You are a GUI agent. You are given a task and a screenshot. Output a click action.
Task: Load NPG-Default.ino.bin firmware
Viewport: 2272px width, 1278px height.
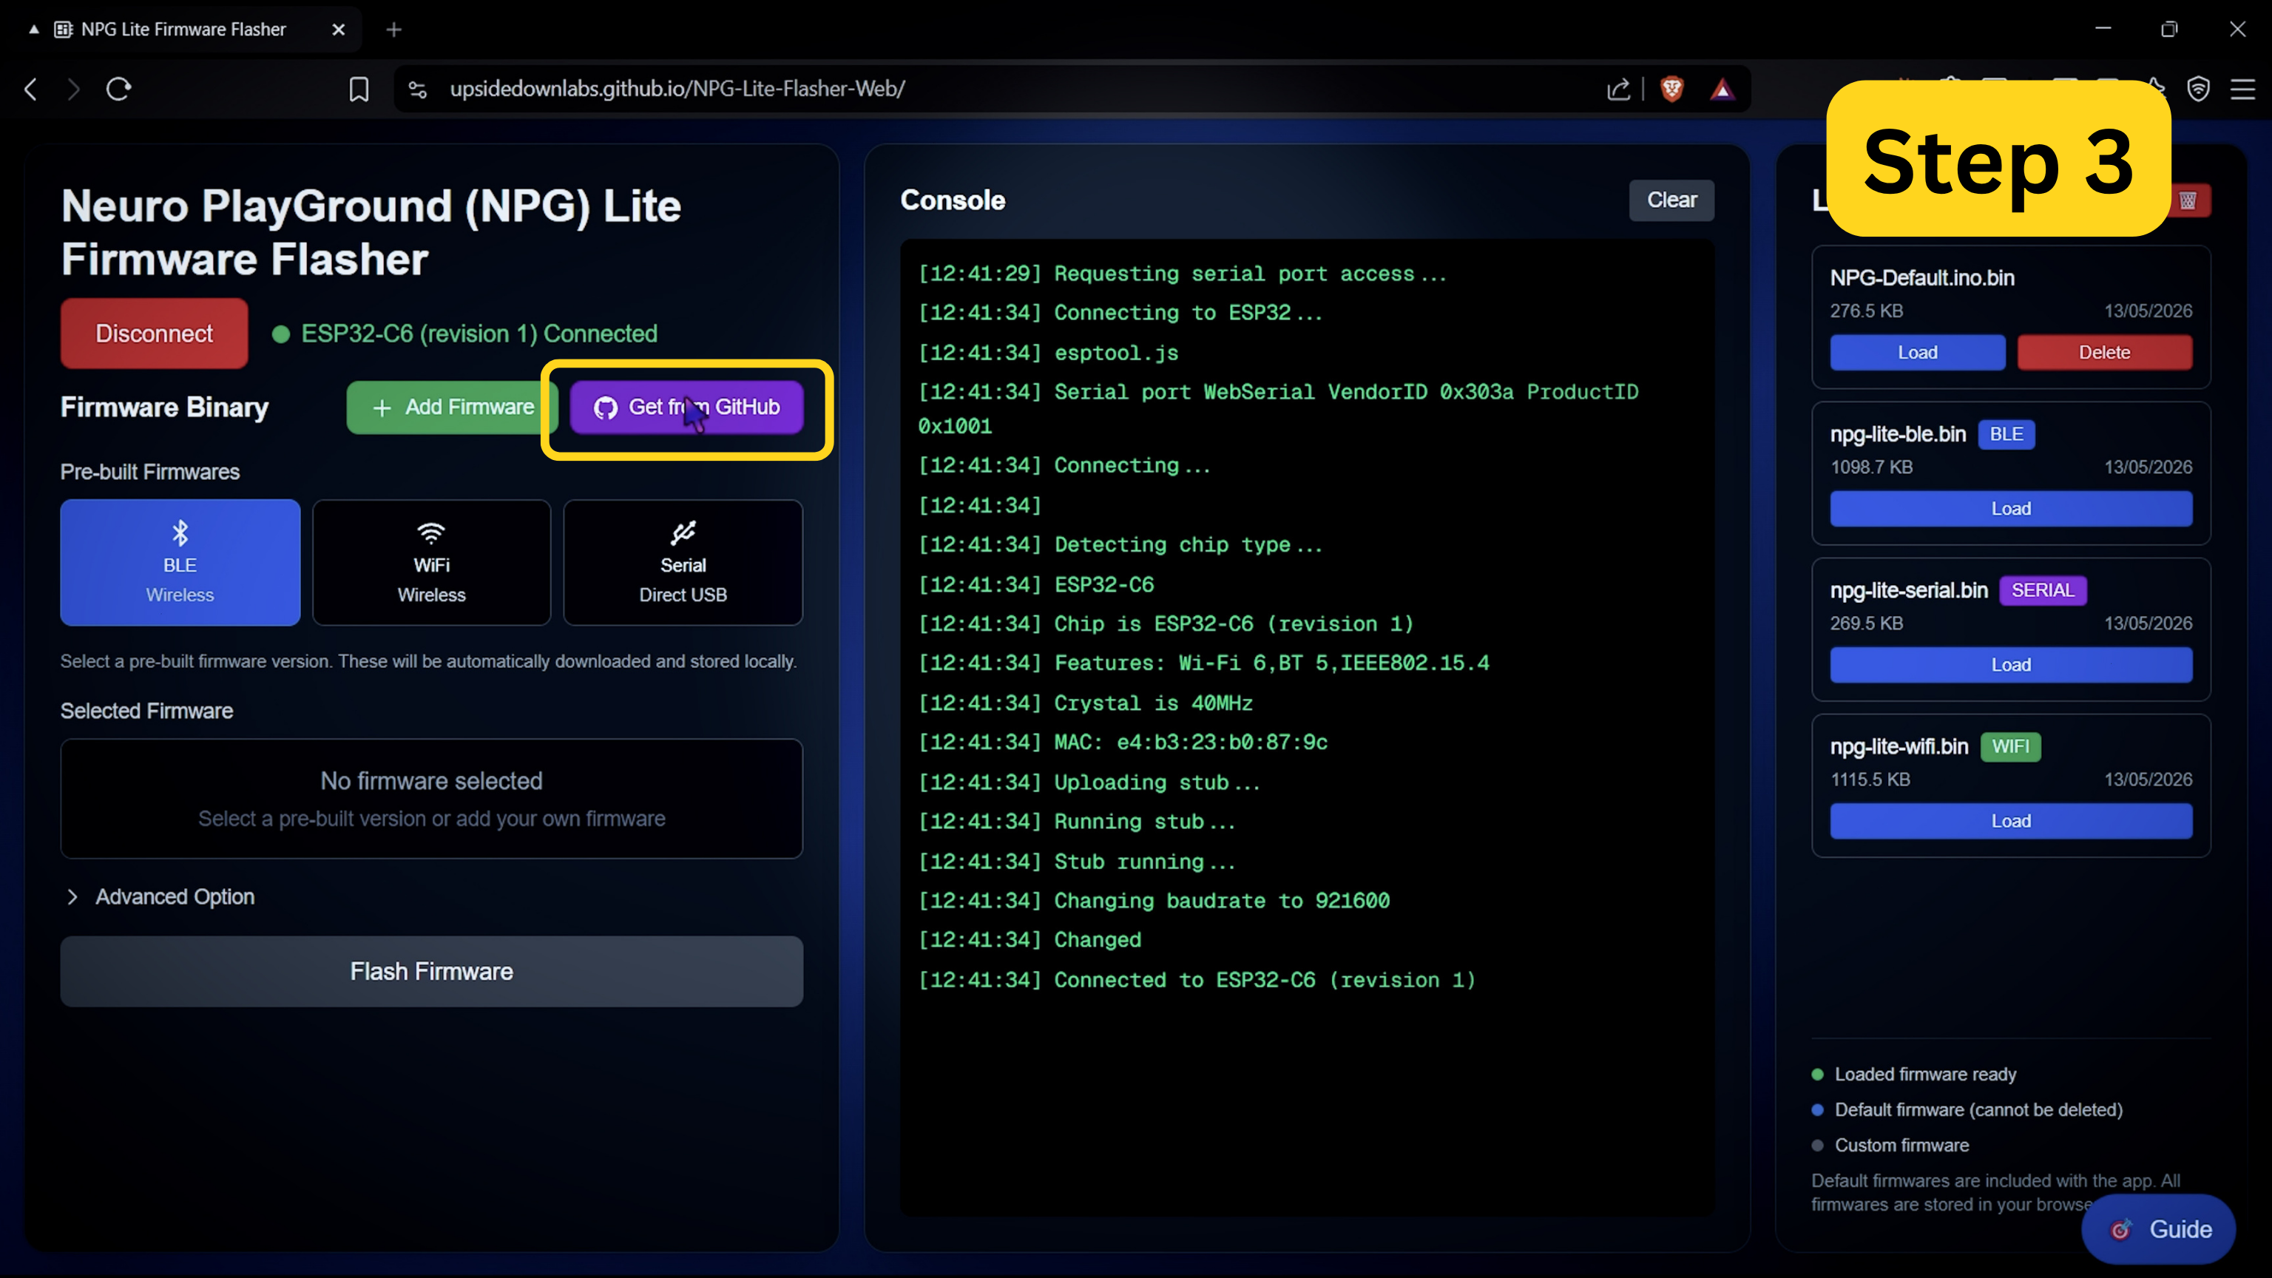[1918, 353]
